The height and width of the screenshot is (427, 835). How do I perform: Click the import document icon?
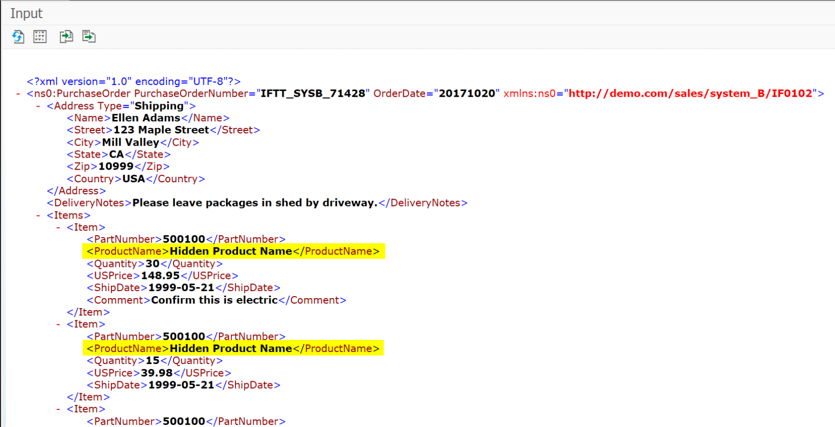66,37
